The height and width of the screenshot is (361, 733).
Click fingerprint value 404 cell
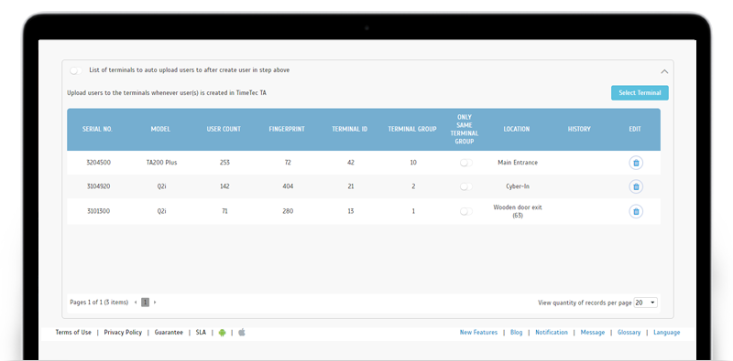pyautogui.click(x=288, y=186)
